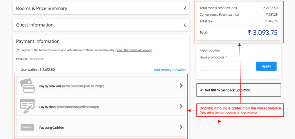Click the arrow on Pay by check row
The width and height of the screenshot is (295, 139).
coord(181,106)
